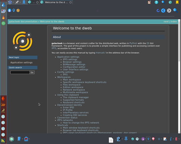The height and width of the screenshot is (144, 181).
Task: Open the astronaut helmet icon in bottom bar
Action: (26, 139)
